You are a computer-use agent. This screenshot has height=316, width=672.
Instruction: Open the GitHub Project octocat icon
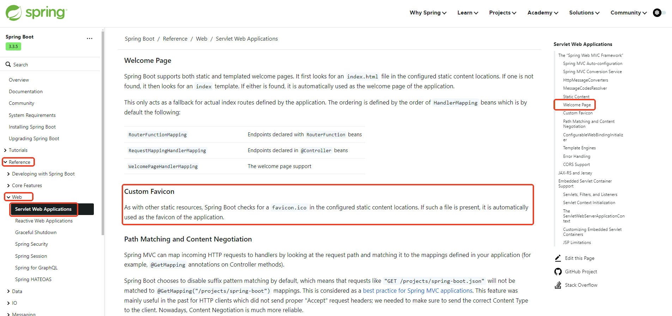(558, 272)
